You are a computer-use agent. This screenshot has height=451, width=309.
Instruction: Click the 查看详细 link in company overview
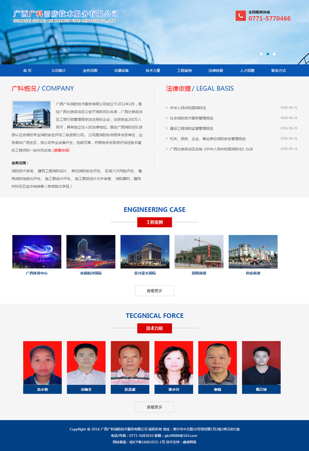point(61,150)
